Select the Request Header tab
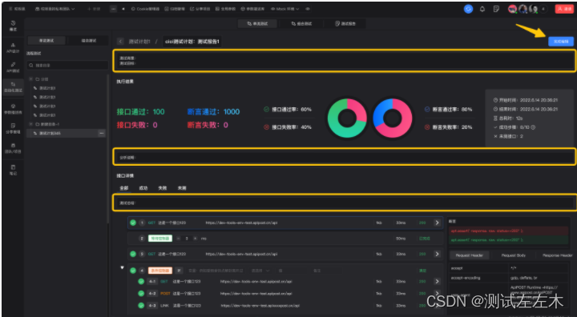Image resolution: width=577 pixels, height=317 pixels. [469, 255]
